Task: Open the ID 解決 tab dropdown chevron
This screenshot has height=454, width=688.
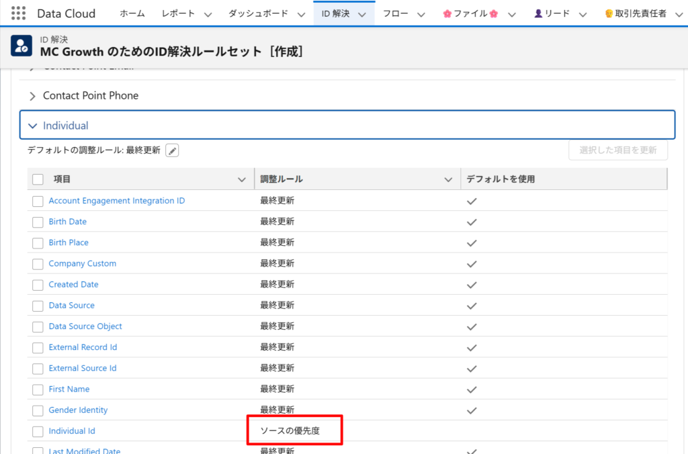Action: point(362,15)
